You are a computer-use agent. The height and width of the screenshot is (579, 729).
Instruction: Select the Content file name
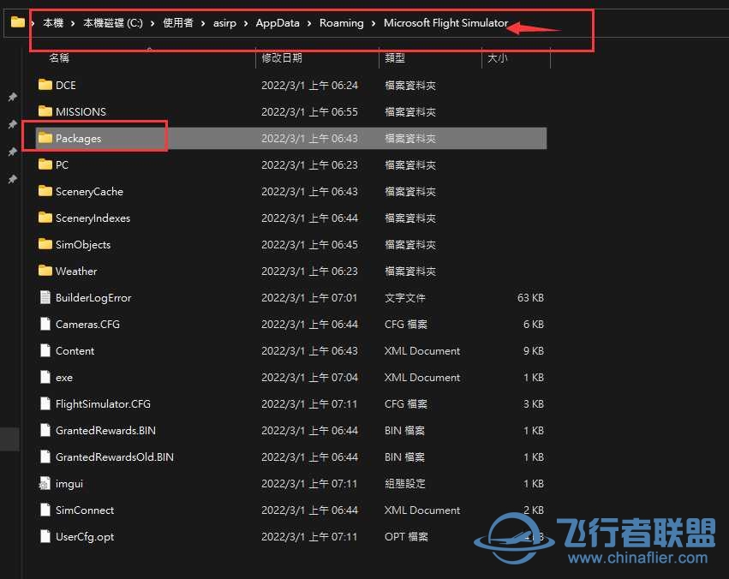75,351
